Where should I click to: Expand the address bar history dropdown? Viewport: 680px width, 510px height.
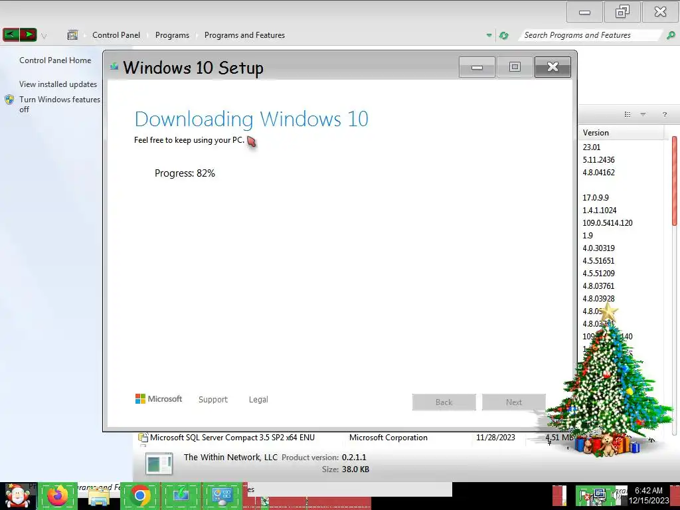(x=489, y=35)
